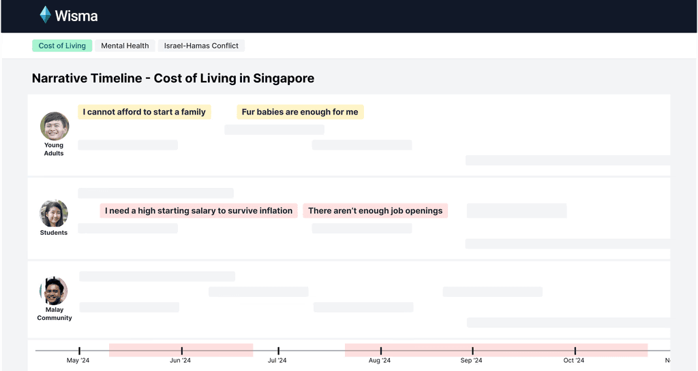Open narrative 'I cannot afford to start a family'
Image resolution: width=698 pixels, height=371 pixels.
click(145, 112)
